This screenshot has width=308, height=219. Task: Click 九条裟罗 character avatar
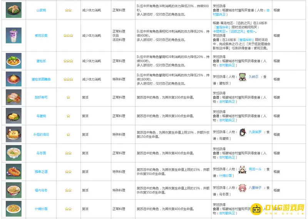pyautogui.click(x=243, y=132)
